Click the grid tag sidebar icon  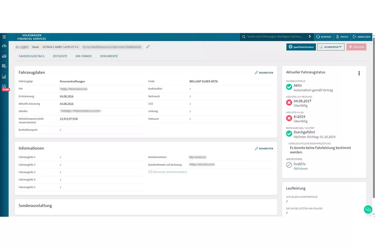4,66
